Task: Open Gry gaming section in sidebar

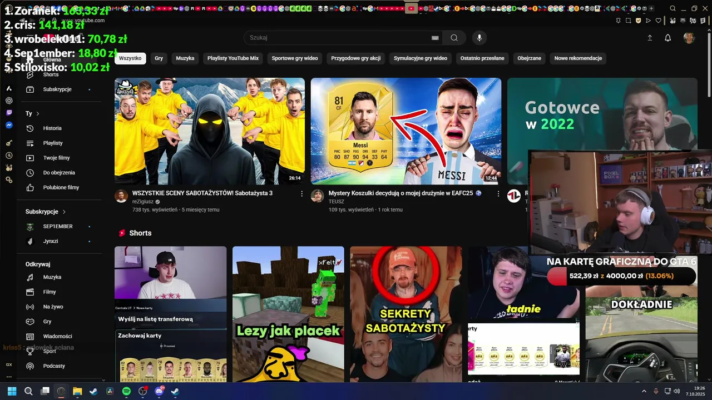Action: pos(58,322)
